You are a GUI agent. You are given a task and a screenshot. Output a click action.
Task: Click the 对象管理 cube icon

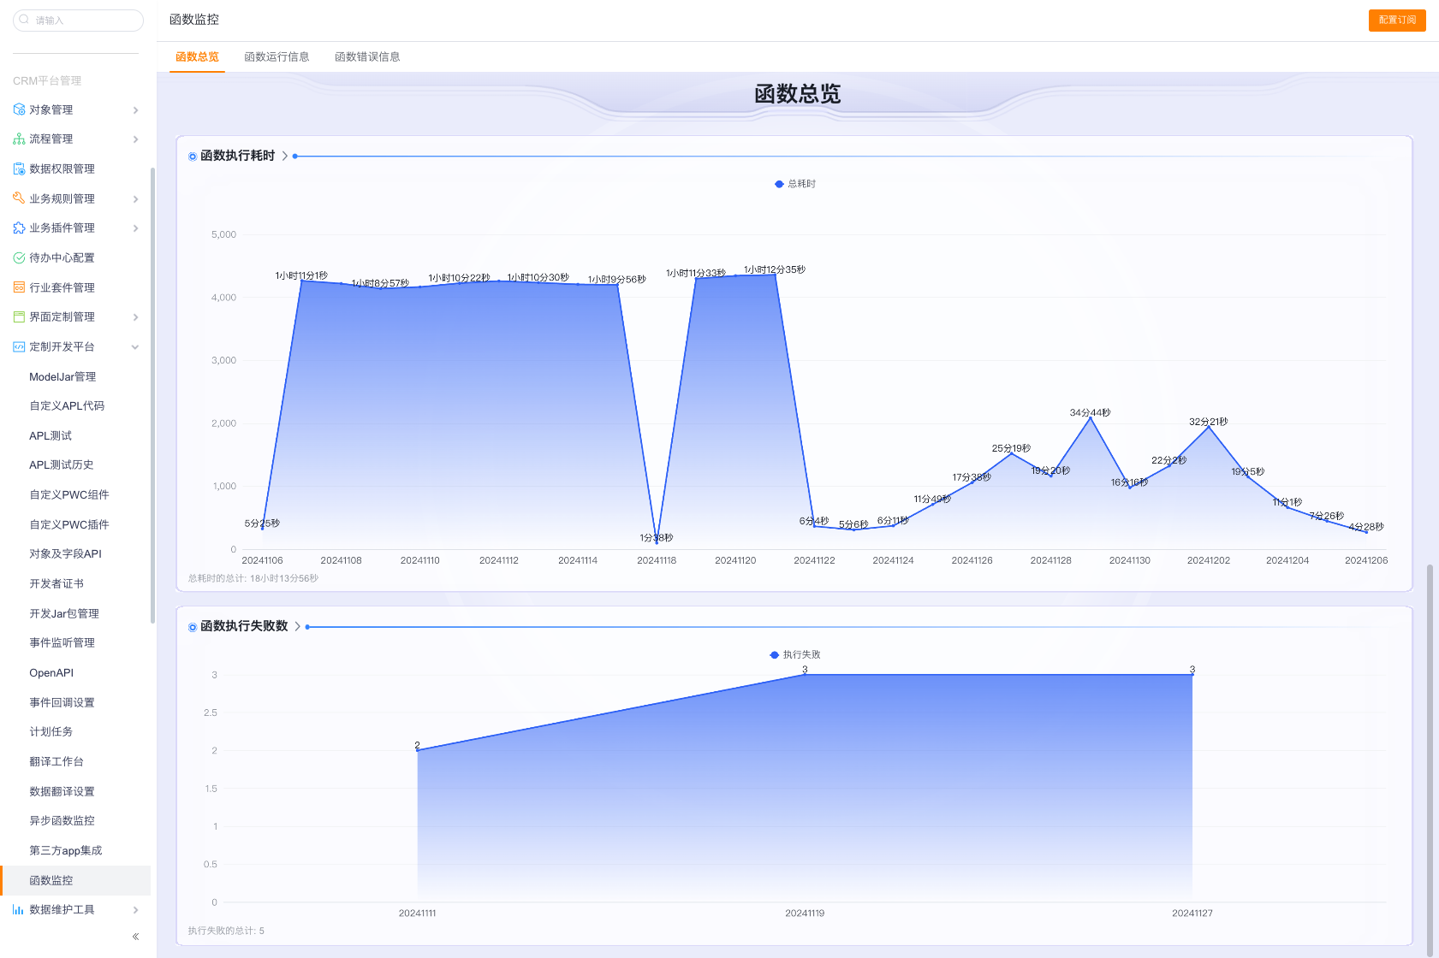click(x=19, y=109)
